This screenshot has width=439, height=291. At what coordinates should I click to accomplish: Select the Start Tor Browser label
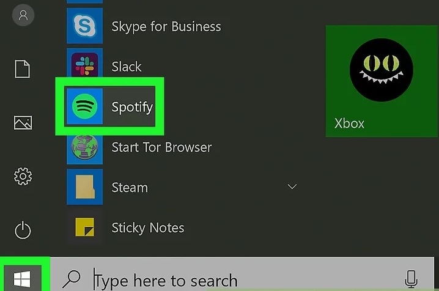(161, 147)
